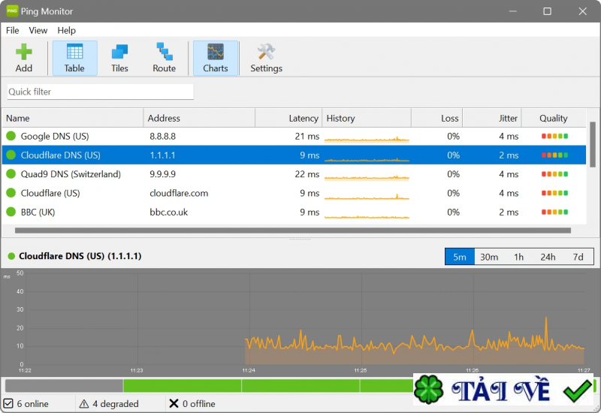Toggle the Charts panel button
601x413 pixels.
216,58
